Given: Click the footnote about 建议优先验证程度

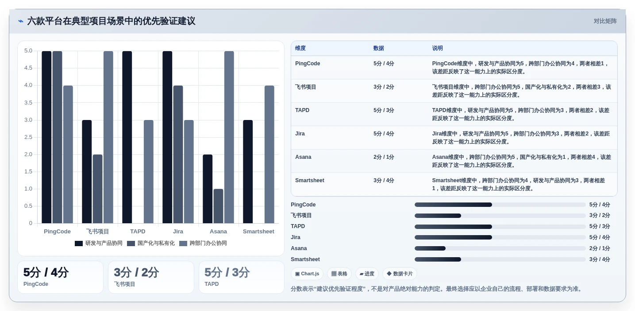Looking at the screenshot, I should (x=437, y=289).
